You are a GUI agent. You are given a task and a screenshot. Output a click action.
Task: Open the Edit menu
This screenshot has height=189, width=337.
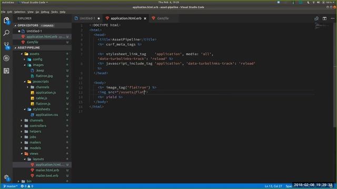(9, 12)
